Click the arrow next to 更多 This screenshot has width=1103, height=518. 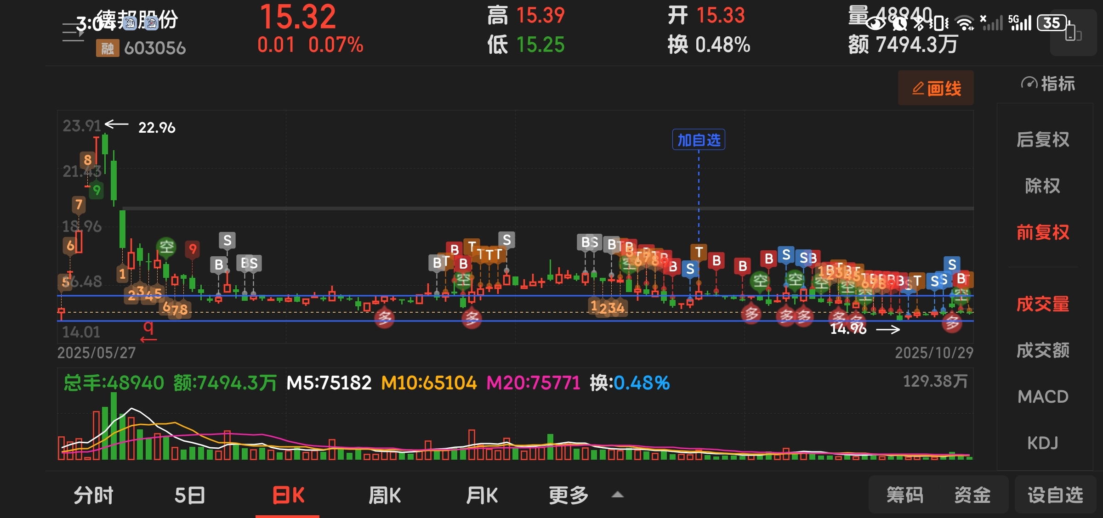(618, 495)
